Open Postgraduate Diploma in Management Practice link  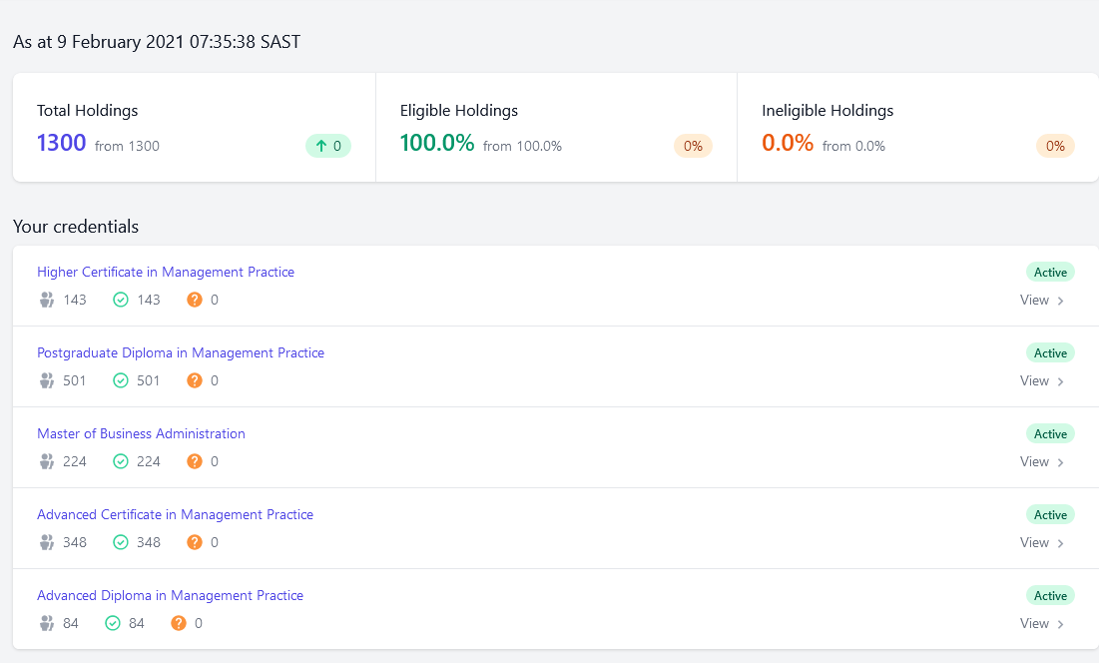(x=181, y=352)
